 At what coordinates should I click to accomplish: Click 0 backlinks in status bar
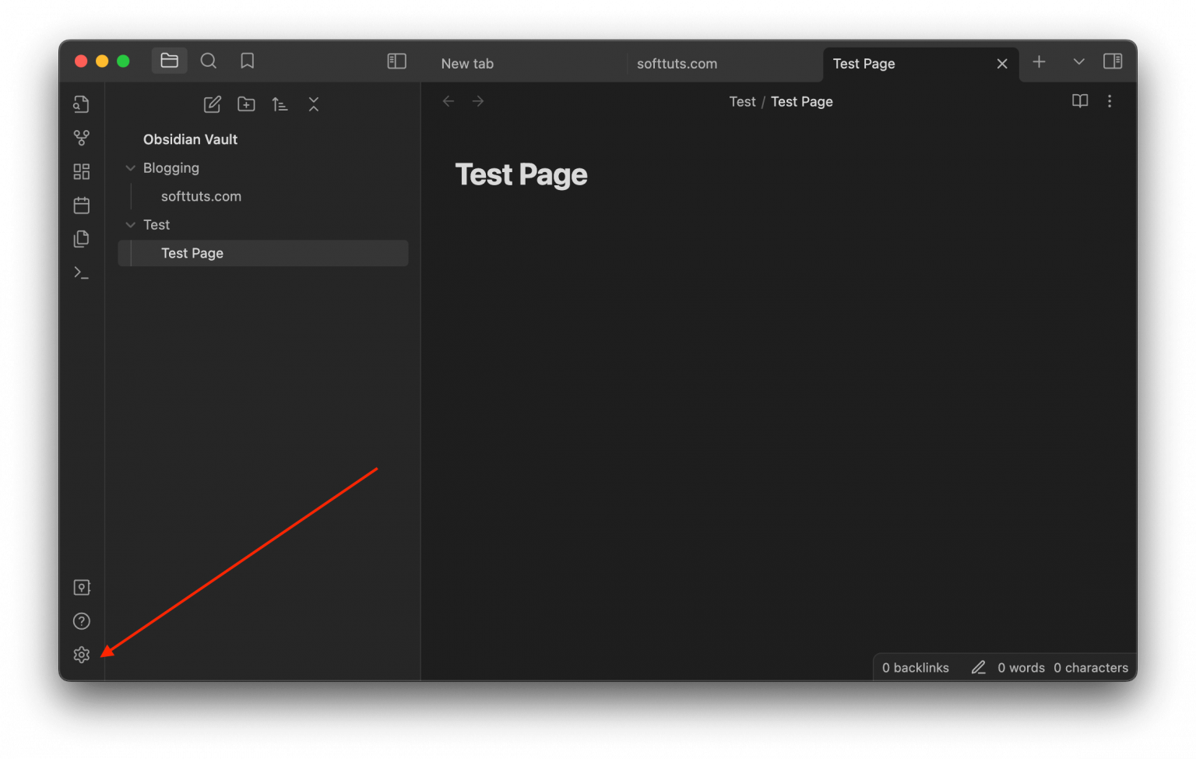(x=915, y=668)
